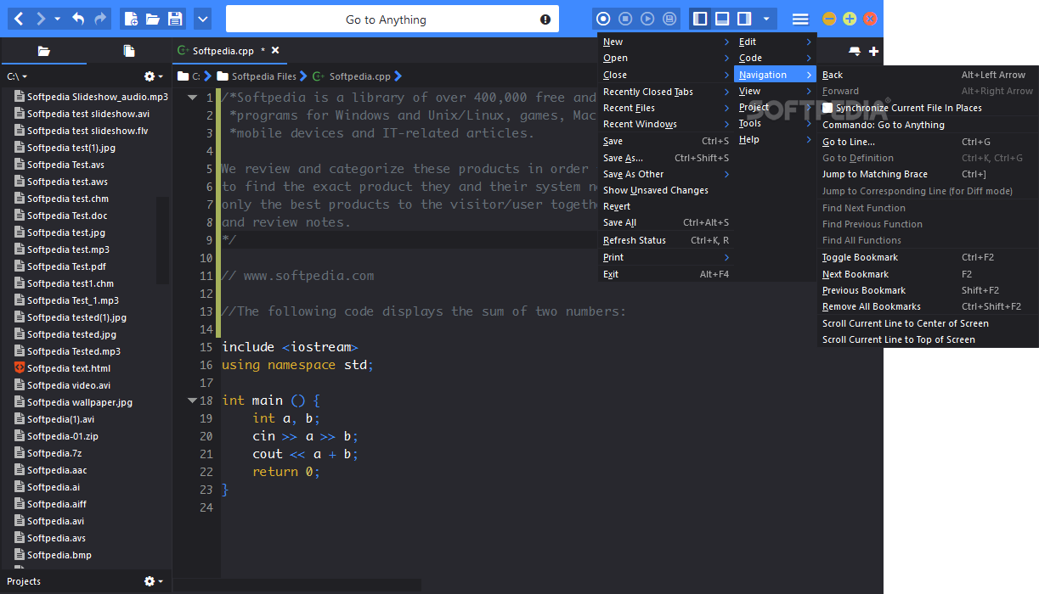Viewport: 1039px width, 594px height.
Task: Choose Go to Line... in Navigation
Action: click(x=928, y=142)
